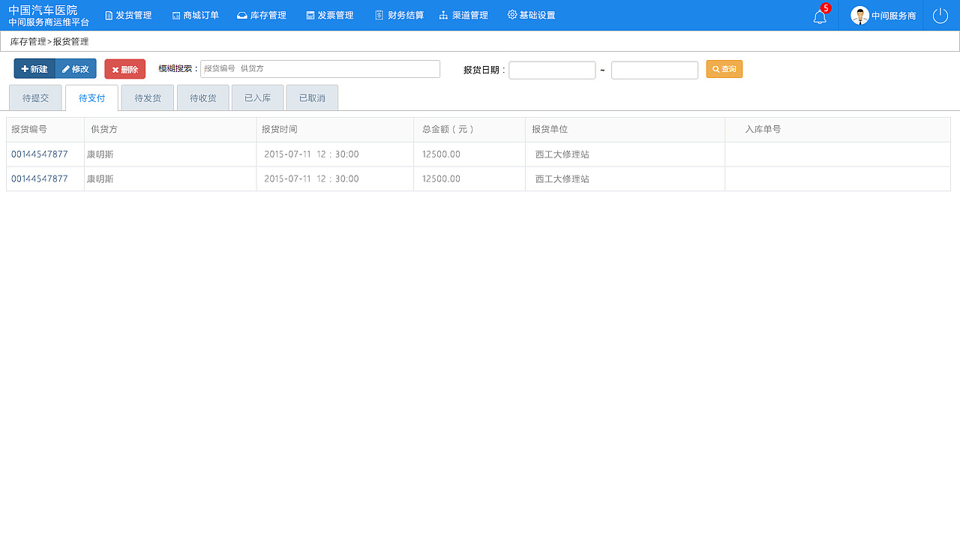The height and width of the screenshot is (540, 960).
Task: Switch to 待提交 tab
Action: click(36, 98)
